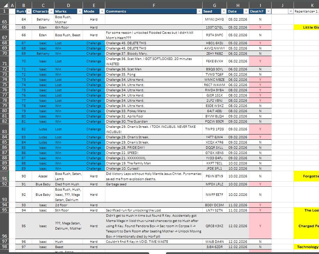This screenshot has width=319, height=254.
Task: Open the column J filter dropdown
Action: click(291, 11)
